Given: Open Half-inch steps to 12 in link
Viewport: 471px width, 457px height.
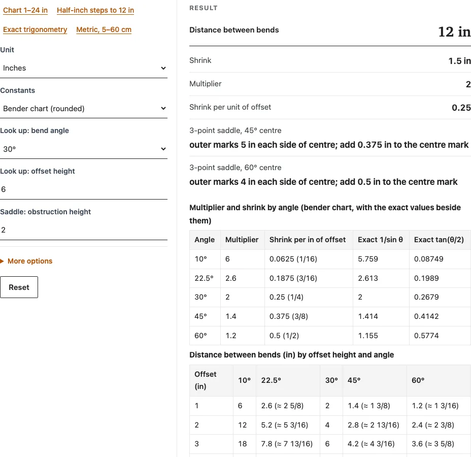Looking at the screenshot, I should (95, 10).
